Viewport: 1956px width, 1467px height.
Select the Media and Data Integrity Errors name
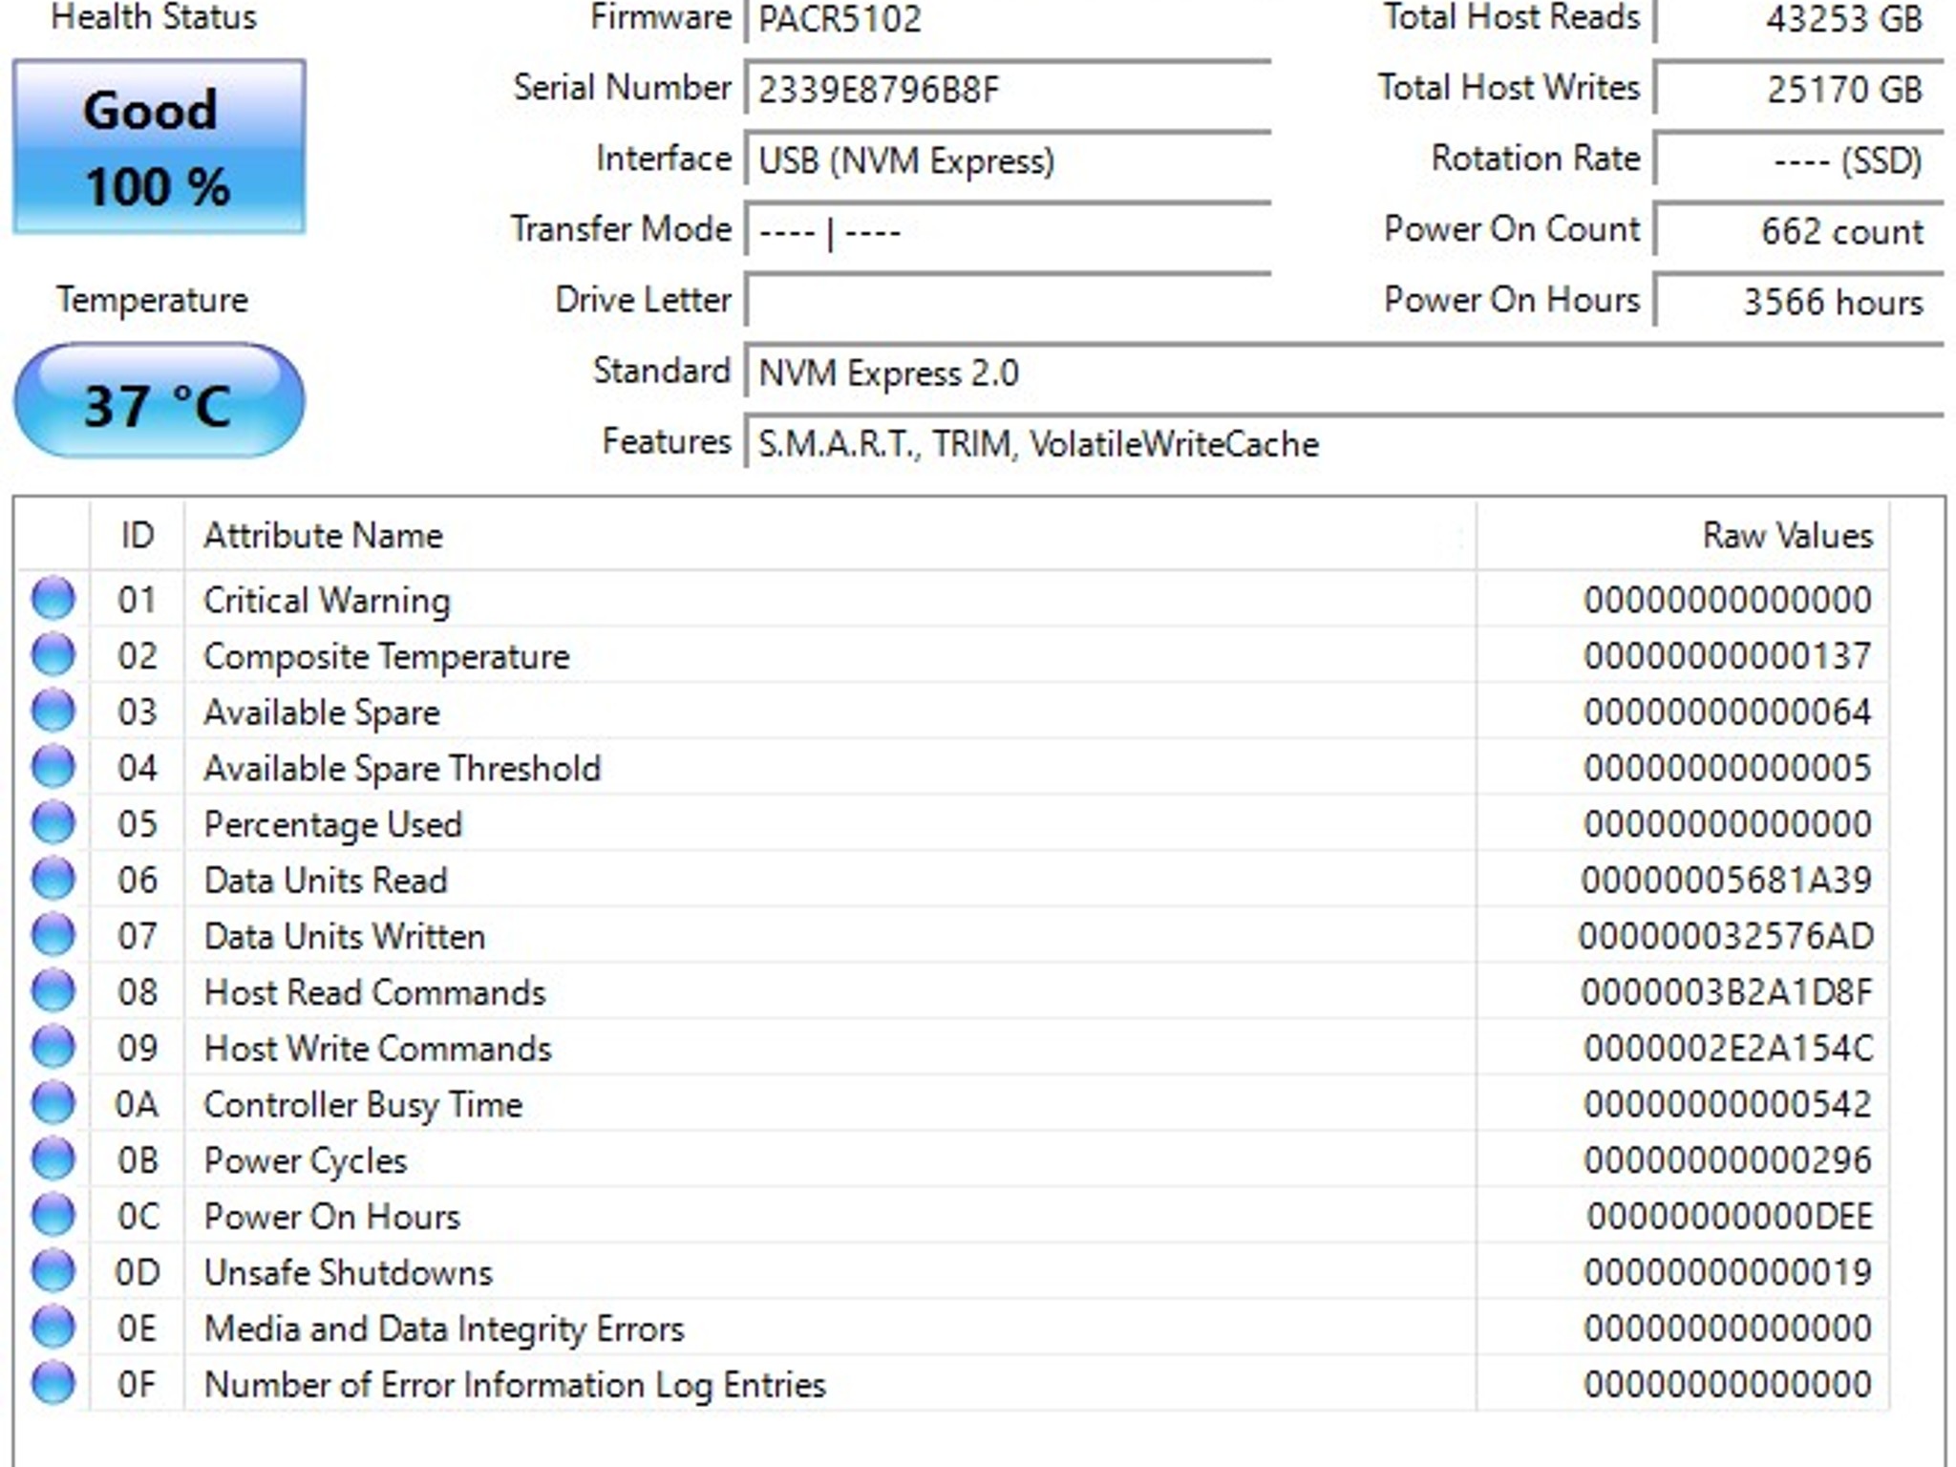445,1329
